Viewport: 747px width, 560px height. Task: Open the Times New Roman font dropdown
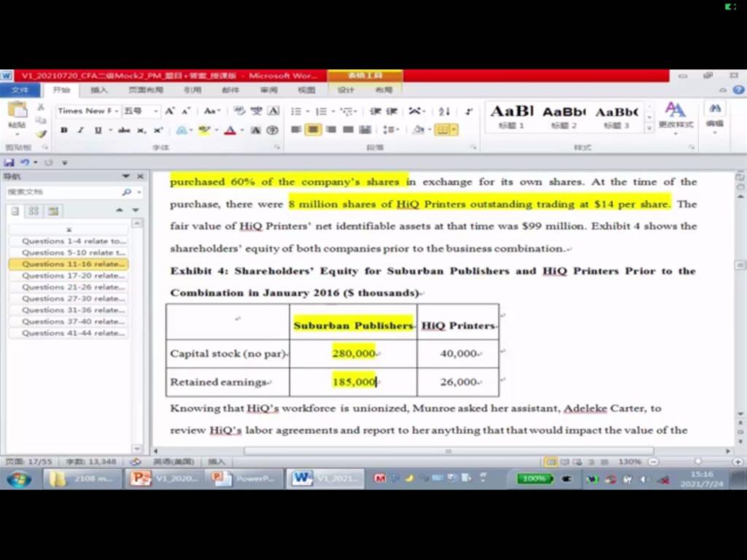(x=87, y=111)
